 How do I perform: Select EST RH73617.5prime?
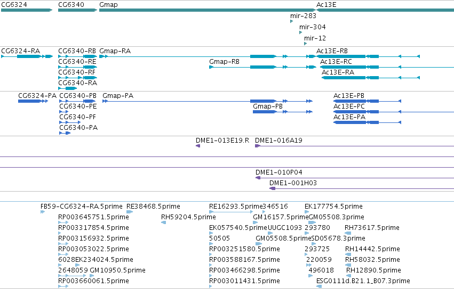tap(372, 228)
